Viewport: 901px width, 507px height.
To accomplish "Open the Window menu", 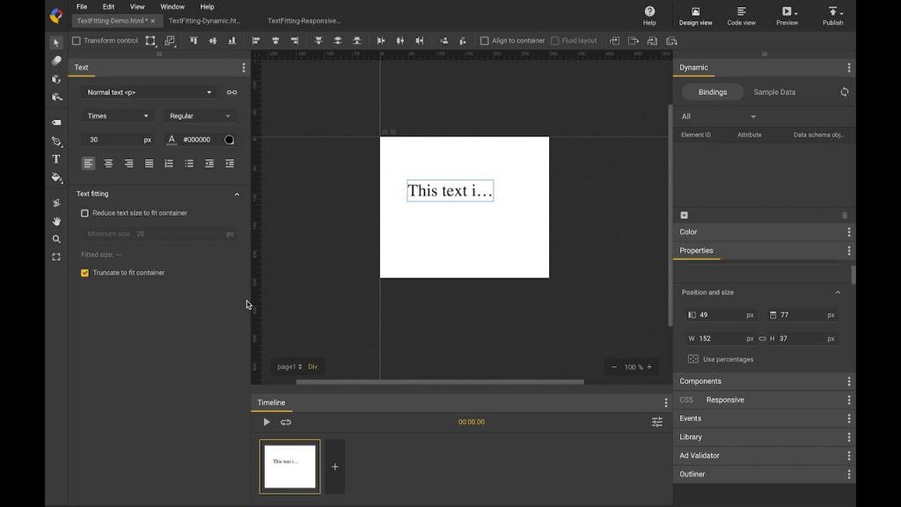I will coord(172,7).
